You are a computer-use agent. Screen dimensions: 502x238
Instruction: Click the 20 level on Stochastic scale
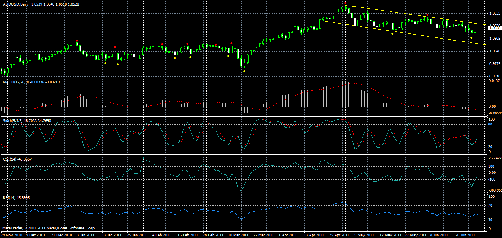tap(491, 146)
